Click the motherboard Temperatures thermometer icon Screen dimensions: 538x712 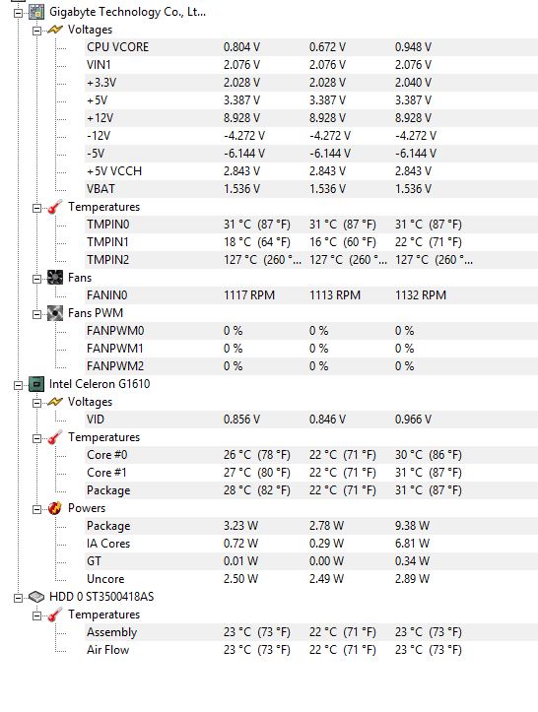(55, 207)
